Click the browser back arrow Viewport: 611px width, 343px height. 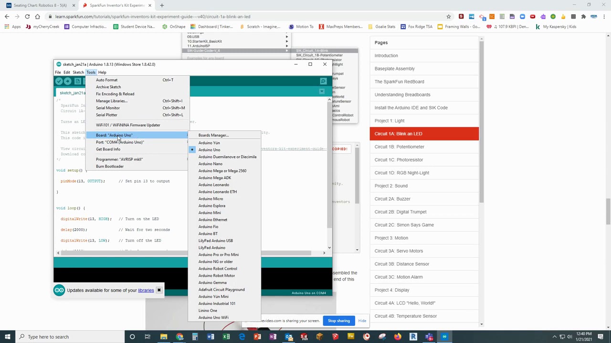pos(7,17)
